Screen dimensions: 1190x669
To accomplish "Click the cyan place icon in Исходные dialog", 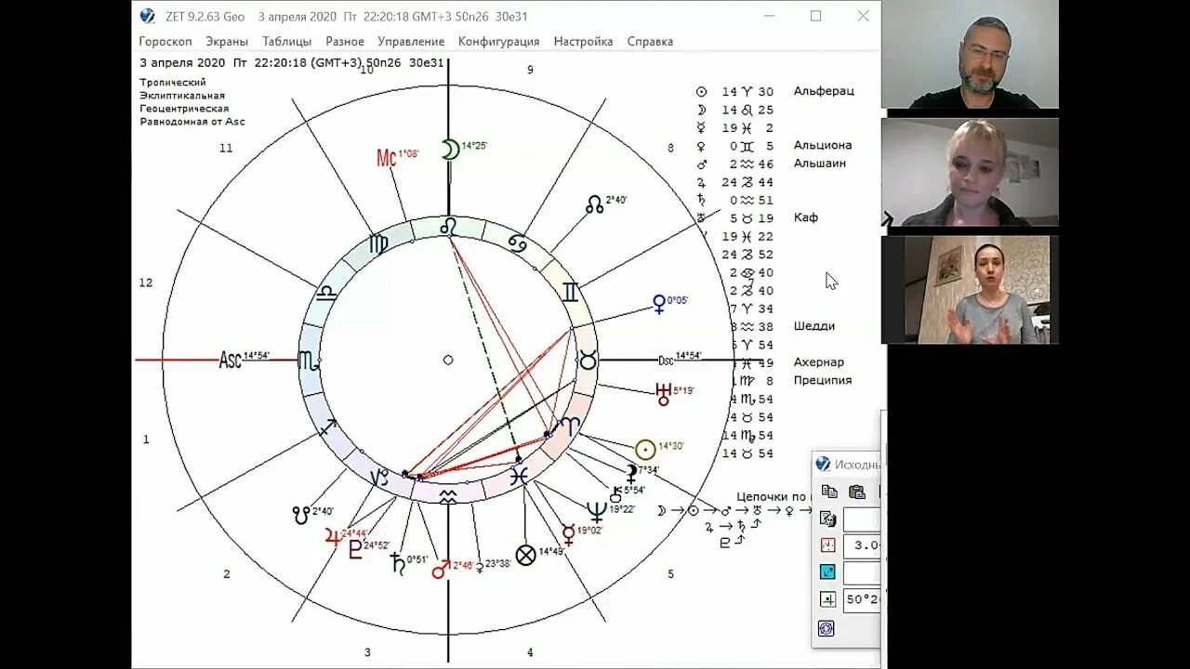I will (826, 572).
